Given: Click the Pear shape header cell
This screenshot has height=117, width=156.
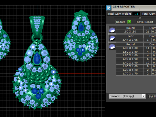Looking at the screenshot, I should tap(130, 36).
